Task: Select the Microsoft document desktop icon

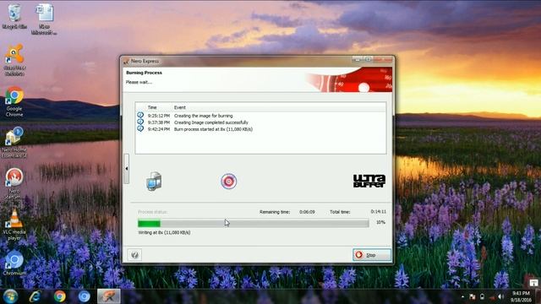Action: click(44, 19)
